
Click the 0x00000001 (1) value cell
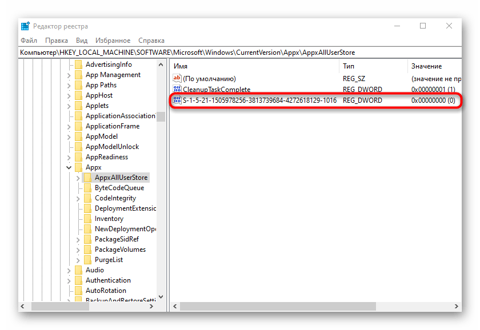coord(433,89)
